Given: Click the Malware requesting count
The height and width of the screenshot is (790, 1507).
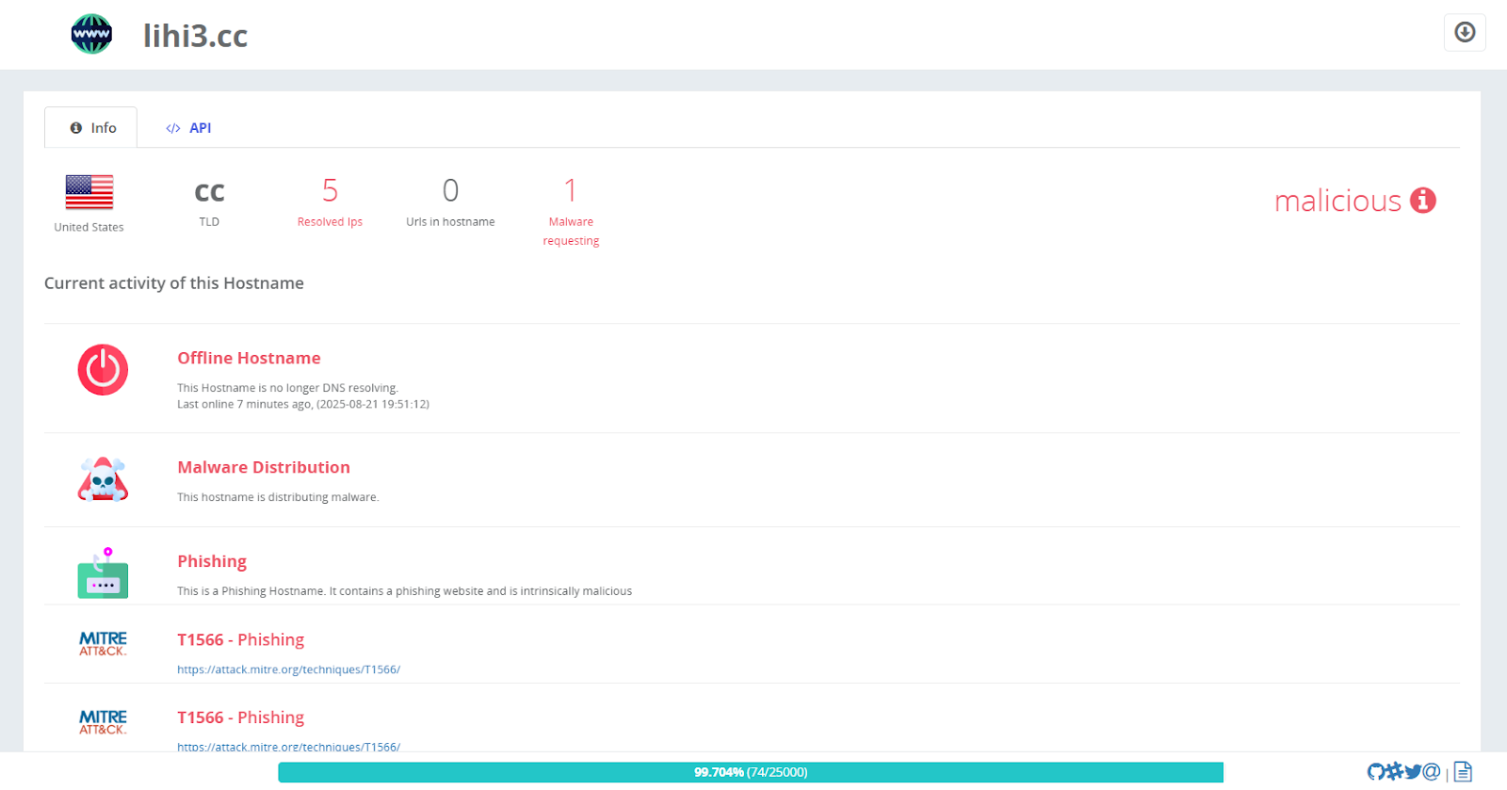Looking at the screenshot, I should 571,191.
